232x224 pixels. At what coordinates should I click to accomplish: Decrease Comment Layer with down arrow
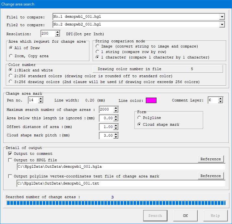220,102
